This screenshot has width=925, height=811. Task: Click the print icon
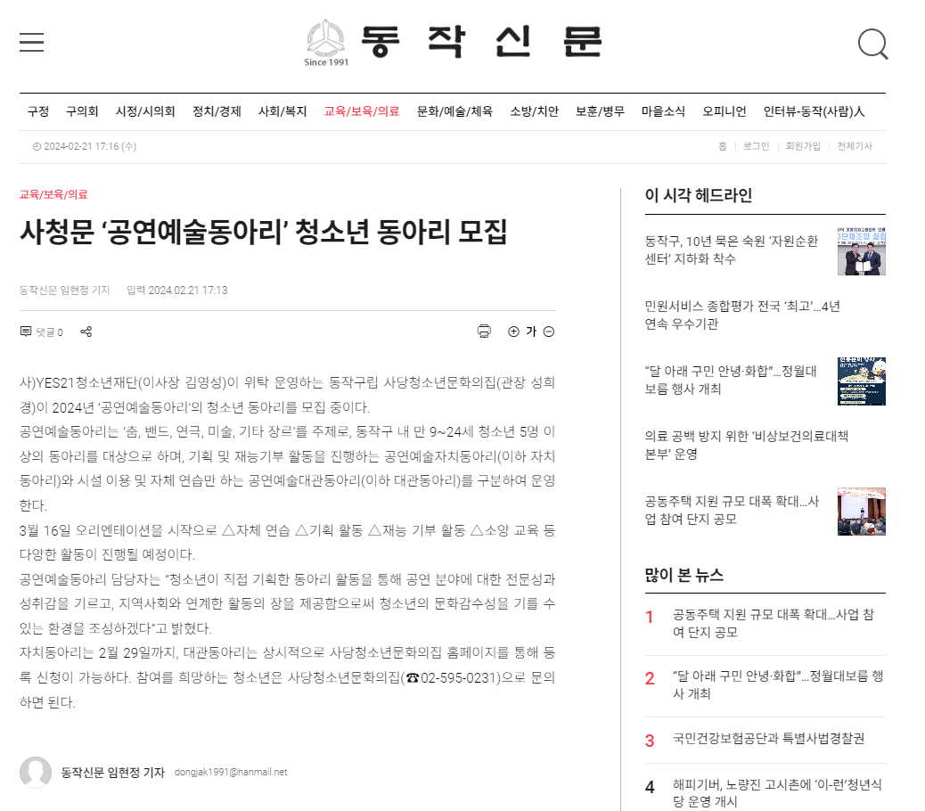(x=484, y=332)
